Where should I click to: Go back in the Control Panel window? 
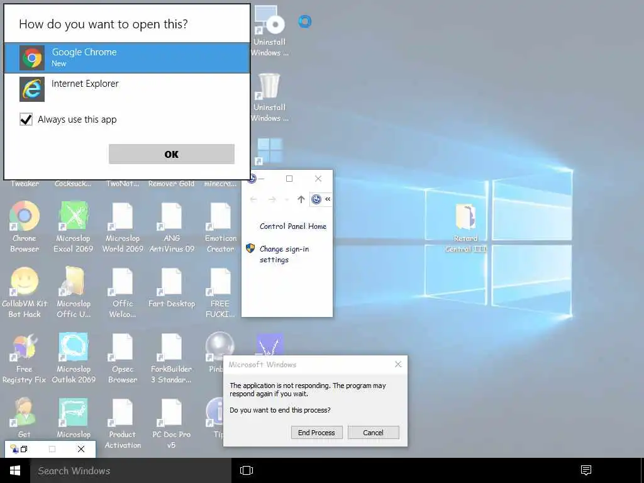tap(253, 199)
